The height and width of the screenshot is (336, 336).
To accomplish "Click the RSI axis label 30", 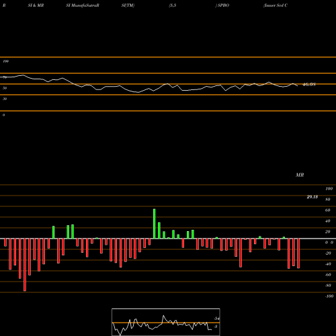I will [5, 99].
